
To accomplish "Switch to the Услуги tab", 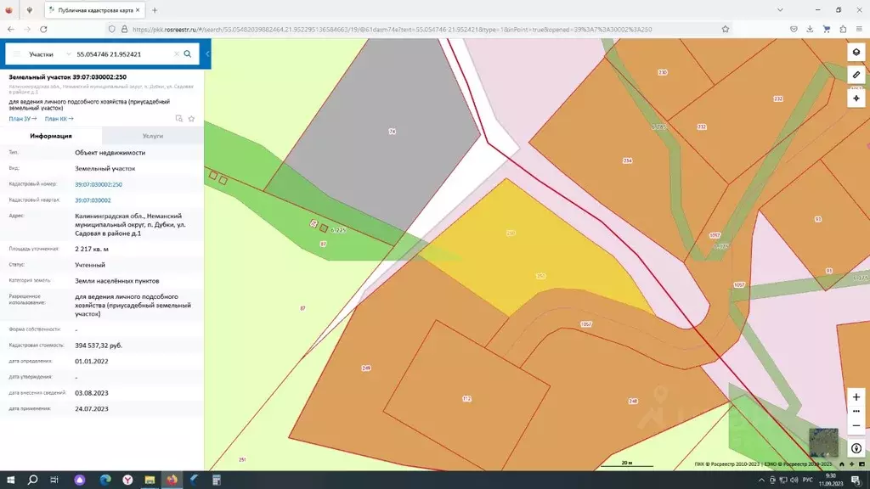I will point(153,136).
